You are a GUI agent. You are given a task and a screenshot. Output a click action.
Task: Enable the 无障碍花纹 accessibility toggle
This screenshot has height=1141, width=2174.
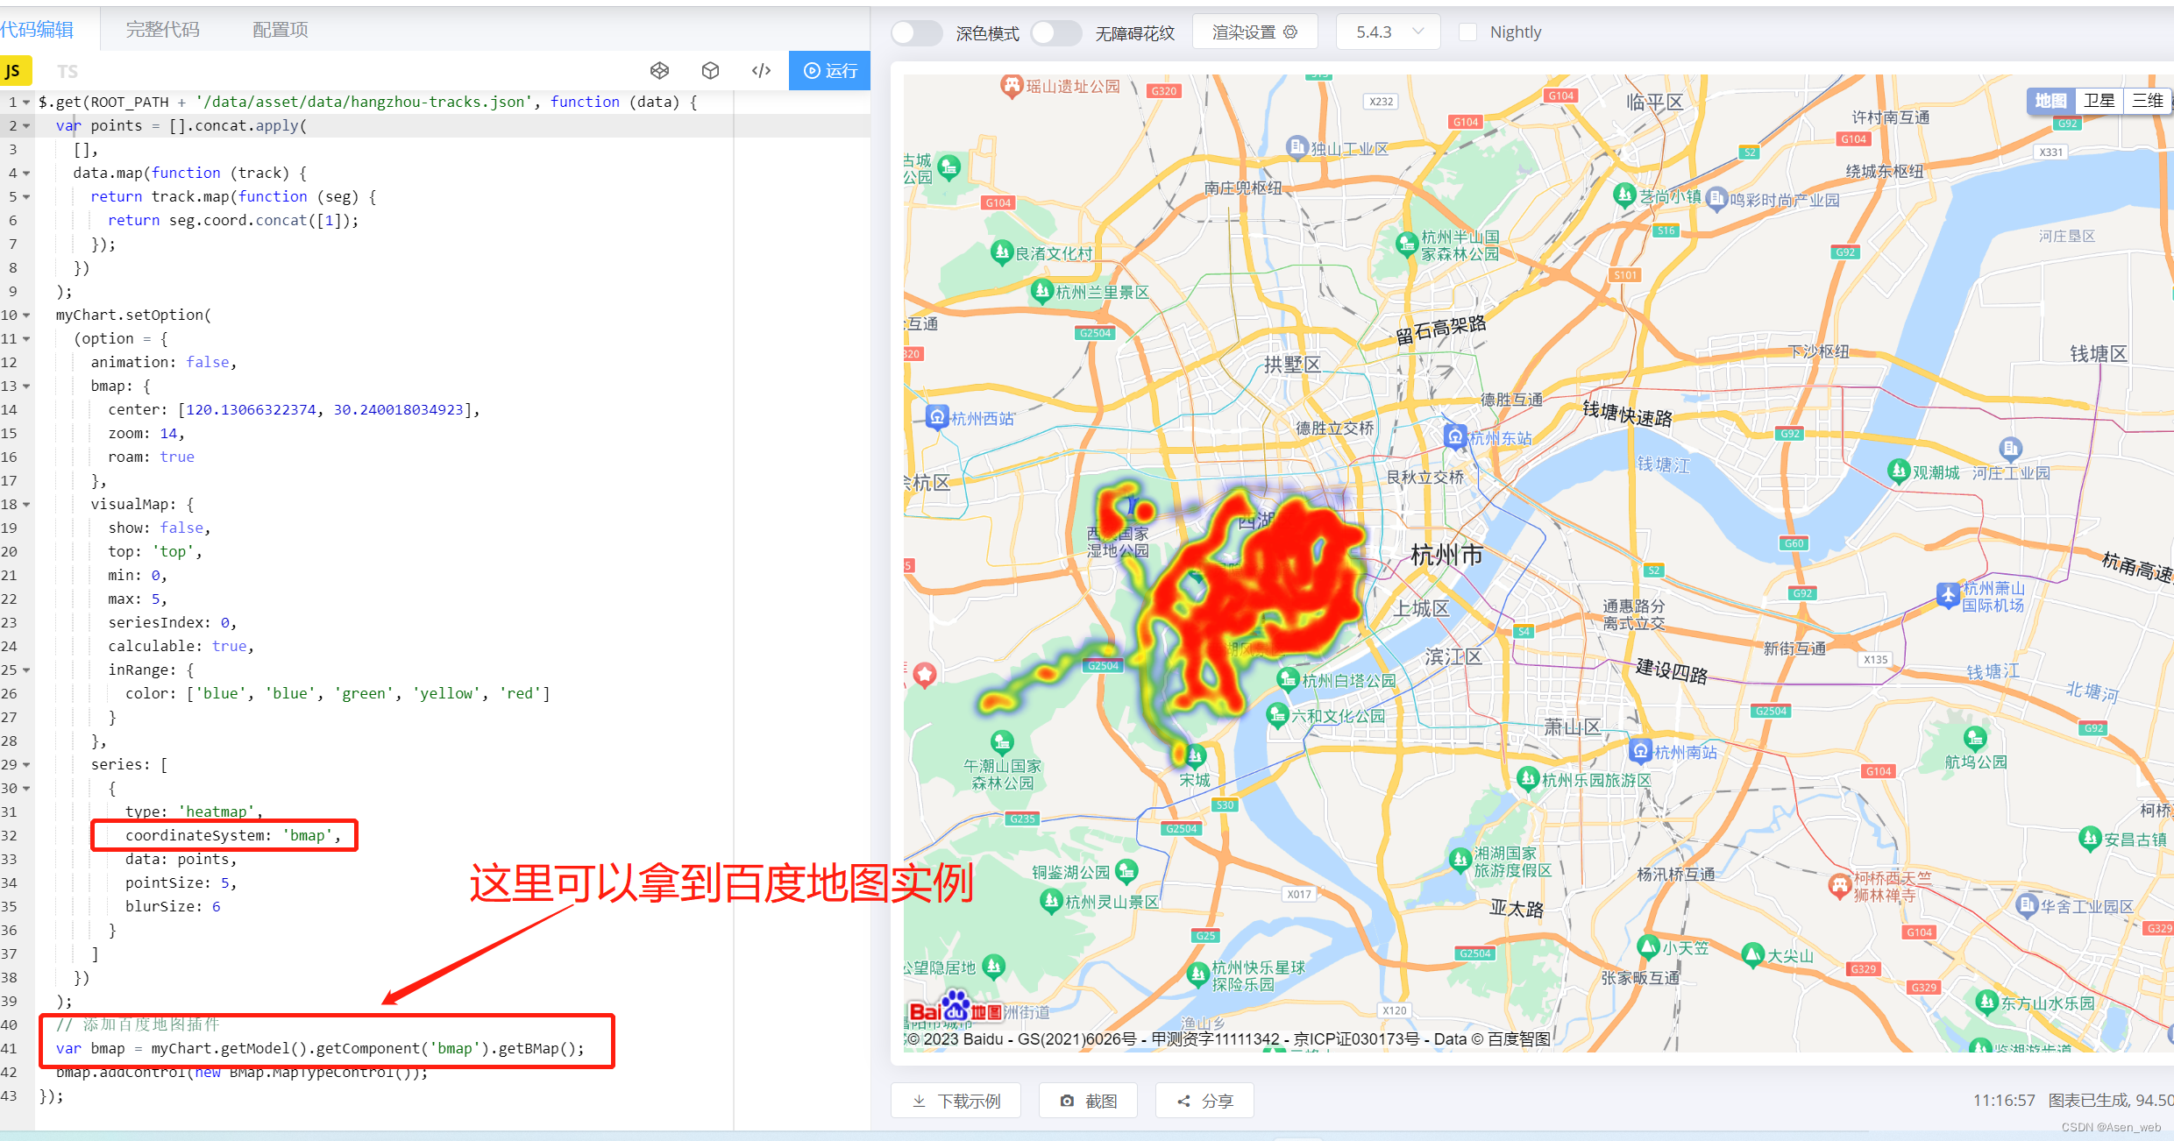pos(1056,32)
